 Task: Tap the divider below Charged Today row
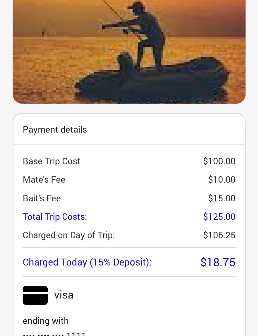click(129, 276)
